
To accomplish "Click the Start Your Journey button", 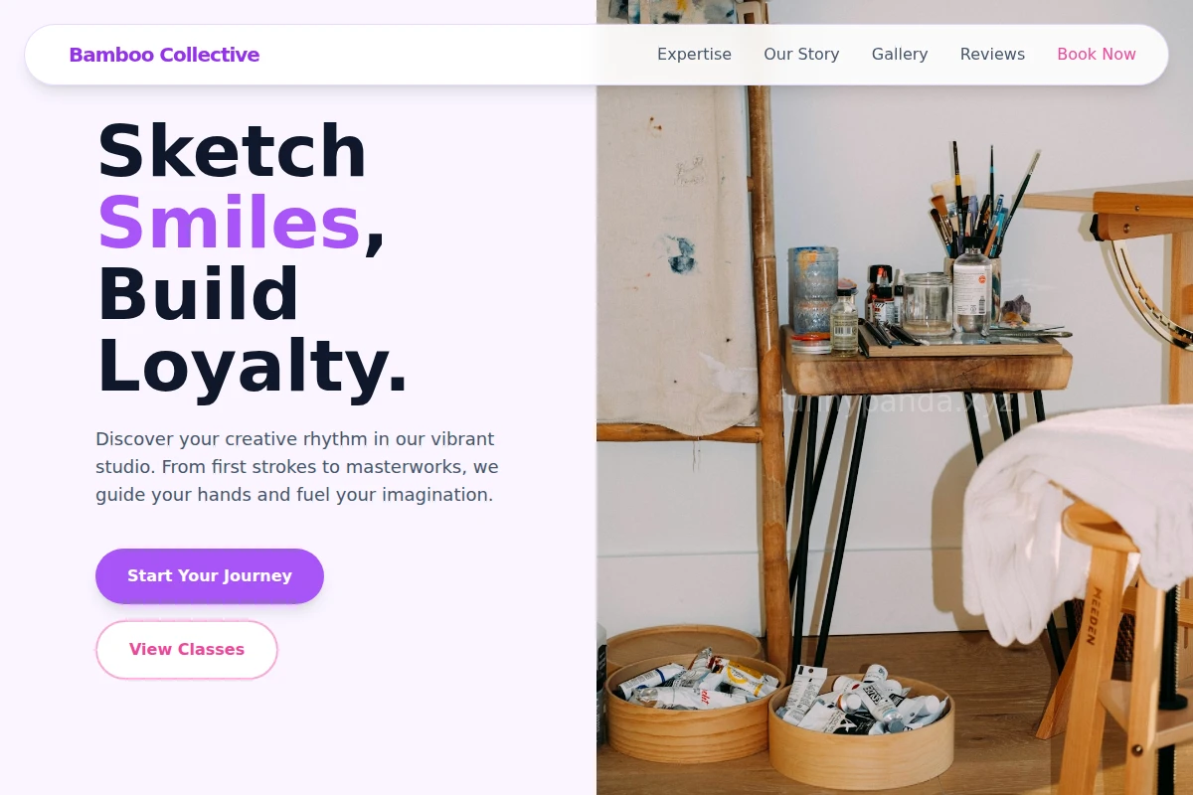I will tap(210, 576).
